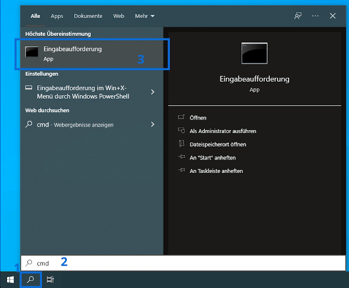Click the Einstellungen section heading

click(x=41, y=74)
